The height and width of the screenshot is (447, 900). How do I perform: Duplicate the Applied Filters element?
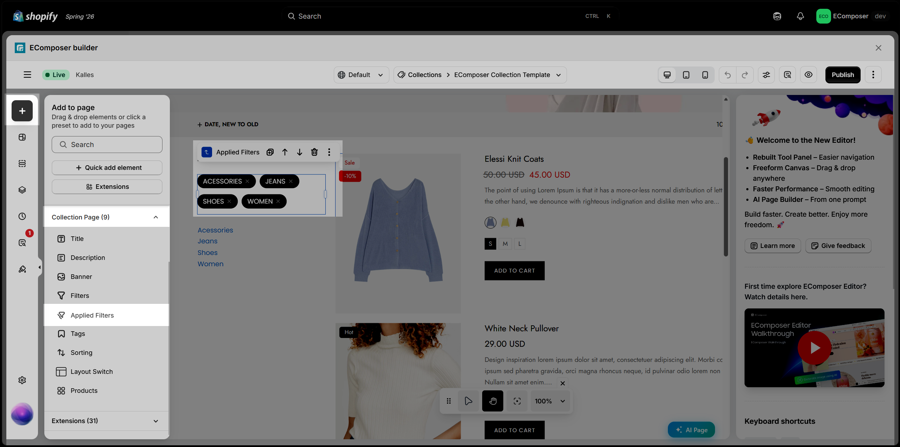click(270, 152)
